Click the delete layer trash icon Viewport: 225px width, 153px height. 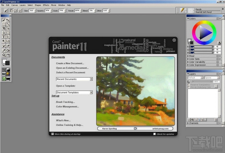tap(216, 120)
